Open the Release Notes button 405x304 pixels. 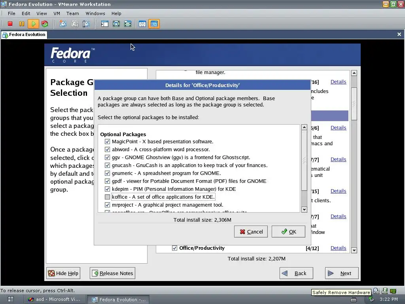pos(112,273)
